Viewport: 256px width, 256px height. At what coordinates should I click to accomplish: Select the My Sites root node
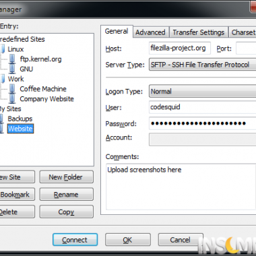point(11,108)
